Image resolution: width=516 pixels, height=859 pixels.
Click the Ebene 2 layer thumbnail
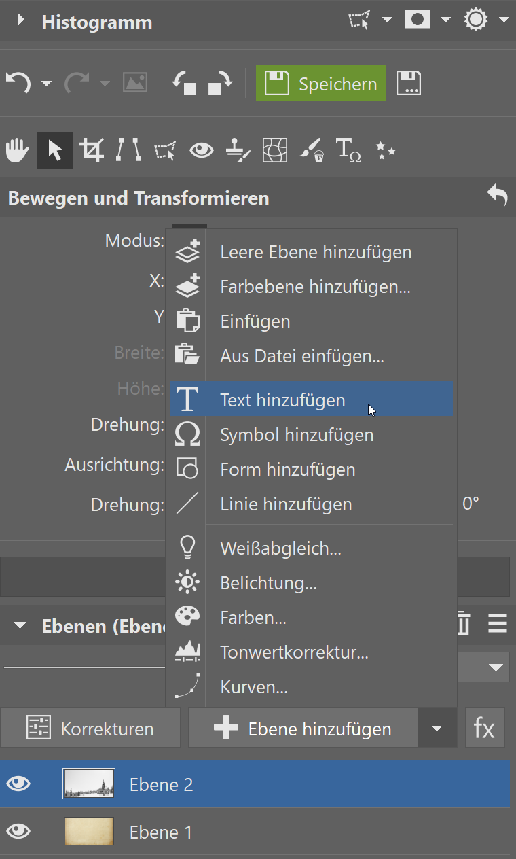88,783
